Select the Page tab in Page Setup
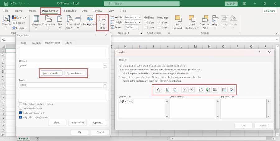The image size is (280, 141). click(24, 43)
